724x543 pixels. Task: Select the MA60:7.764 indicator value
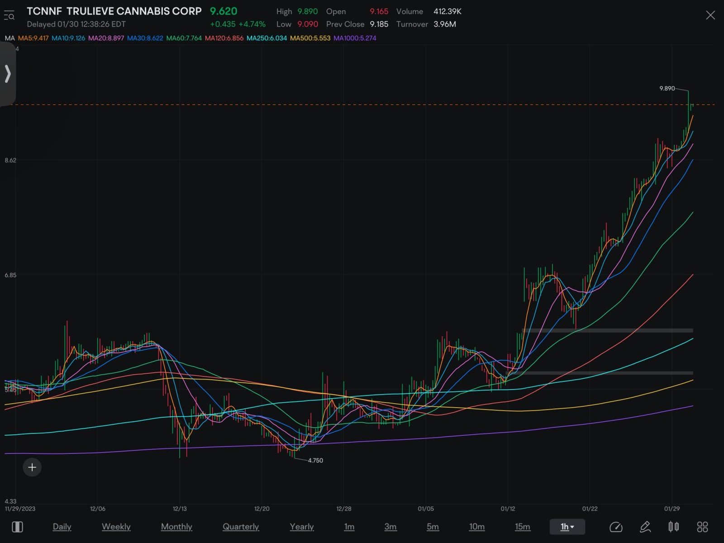tap(184, 38)
